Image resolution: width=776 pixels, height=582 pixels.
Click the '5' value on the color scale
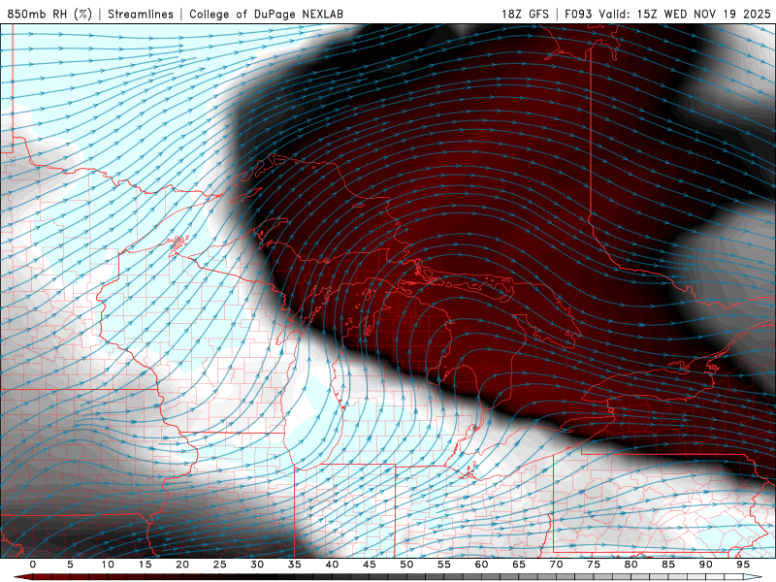point(70,565)
